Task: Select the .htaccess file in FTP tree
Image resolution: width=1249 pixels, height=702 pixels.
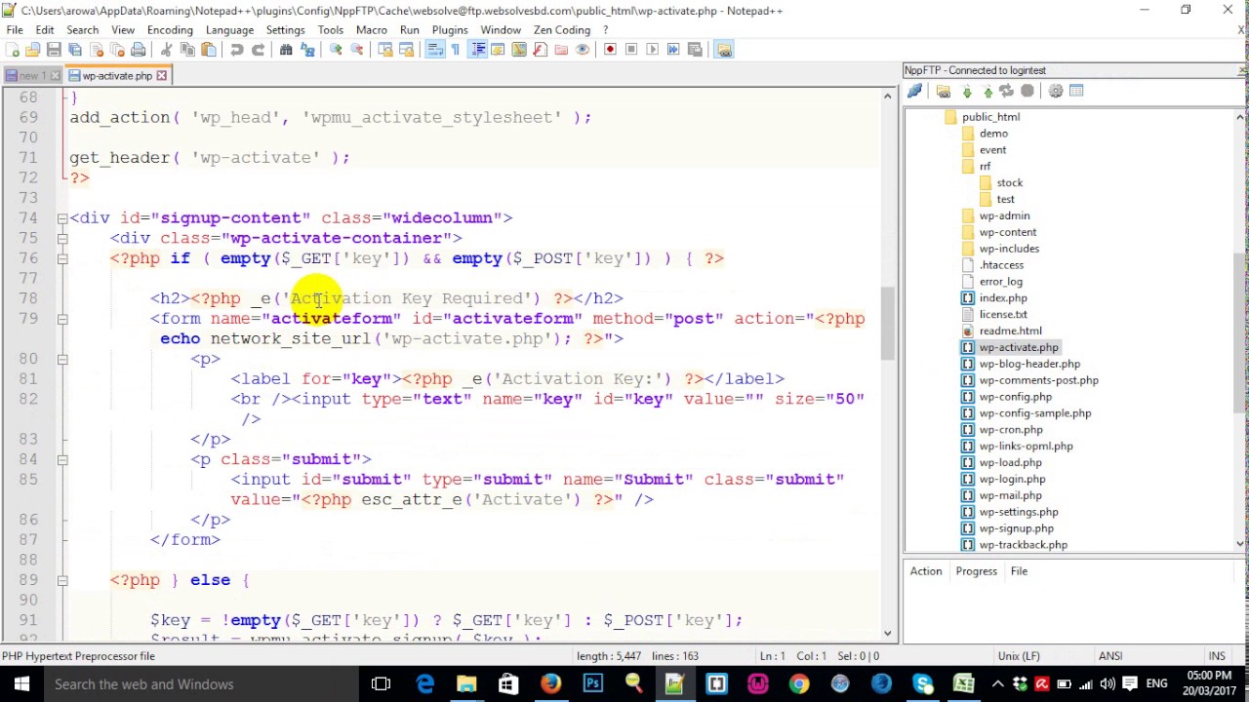Action: click(x=1001, y=265)
